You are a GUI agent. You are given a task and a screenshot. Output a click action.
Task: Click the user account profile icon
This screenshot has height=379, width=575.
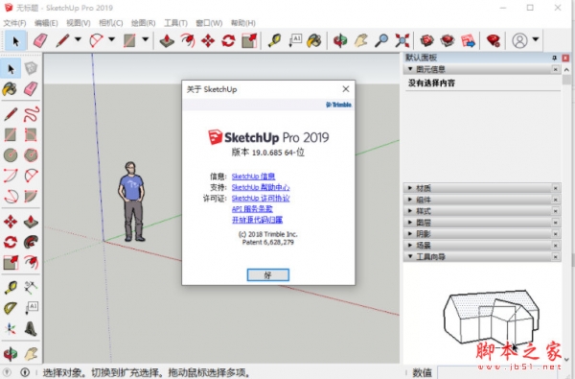click(x=519, y=40)
